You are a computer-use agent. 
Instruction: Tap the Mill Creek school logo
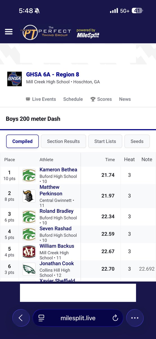(29, 251)
